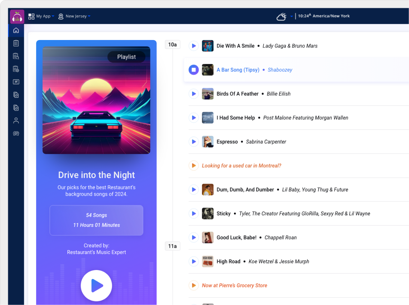
Task: Open the clipboard settings icon in sidebar
Action: tap(16, 69)
